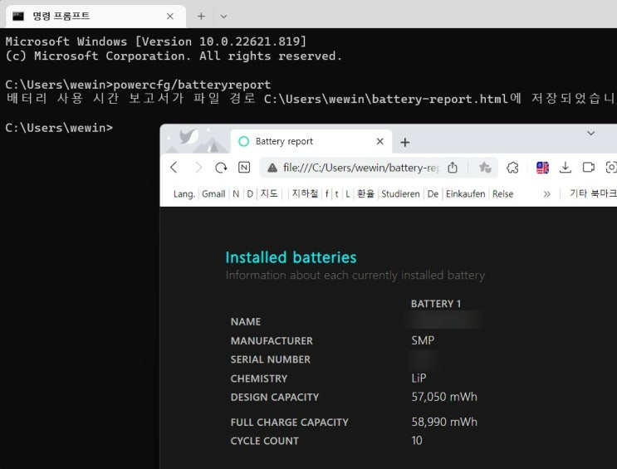The width and height of the screenshot is (617, 469).
Task: Open the downloads icon
Action: [x=565, y=168]
